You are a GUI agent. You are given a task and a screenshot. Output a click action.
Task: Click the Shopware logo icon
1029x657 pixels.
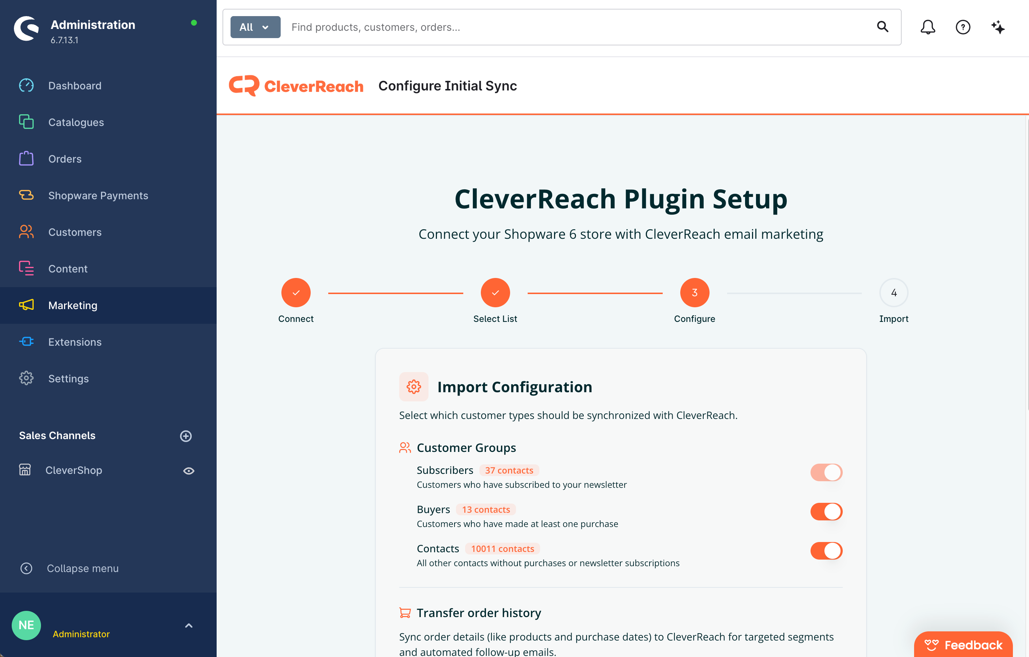click(26, 29)
